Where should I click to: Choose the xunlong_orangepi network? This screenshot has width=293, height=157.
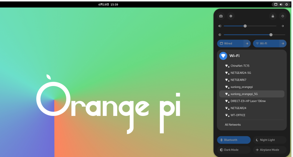click(252, 87)
